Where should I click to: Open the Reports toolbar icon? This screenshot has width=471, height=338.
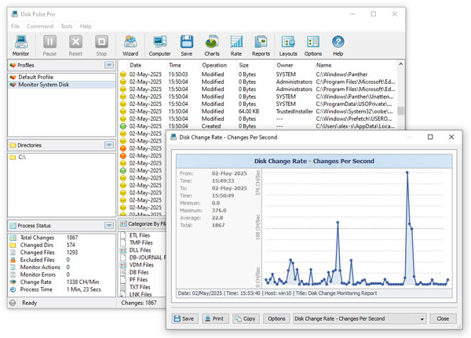(x=261, y=45)
